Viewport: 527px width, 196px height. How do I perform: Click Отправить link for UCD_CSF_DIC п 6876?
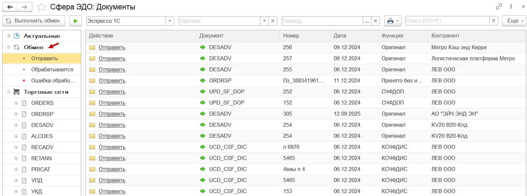point(112,147)
